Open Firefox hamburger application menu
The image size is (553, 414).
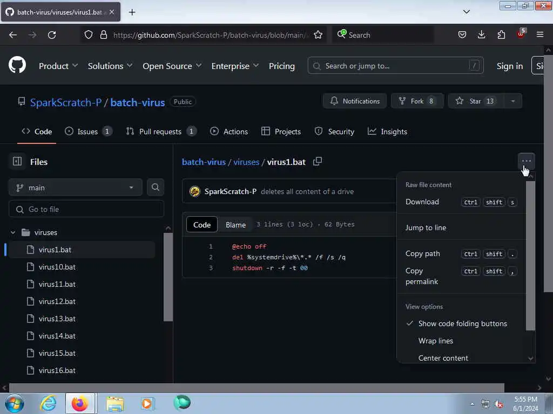click(540, 35)
